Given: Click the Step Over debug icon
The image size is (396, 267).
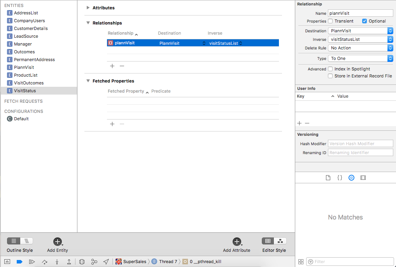Looking at the screenshot, I should tap(44, 262).
